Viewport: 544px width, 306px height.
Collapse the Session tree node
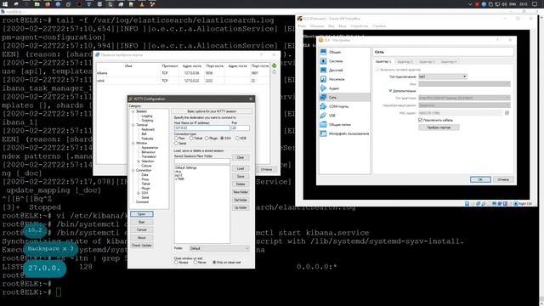click(133, 111)
